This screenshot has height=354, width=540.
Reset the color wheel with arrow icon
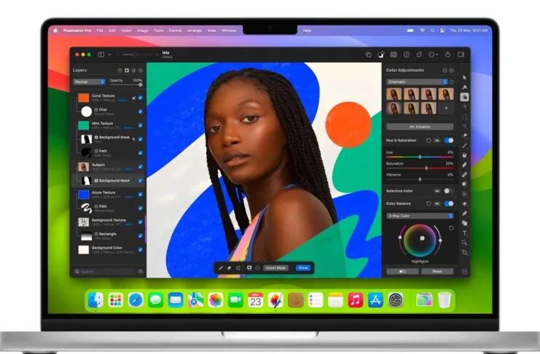pyautogui.click(x=451, y=228)
